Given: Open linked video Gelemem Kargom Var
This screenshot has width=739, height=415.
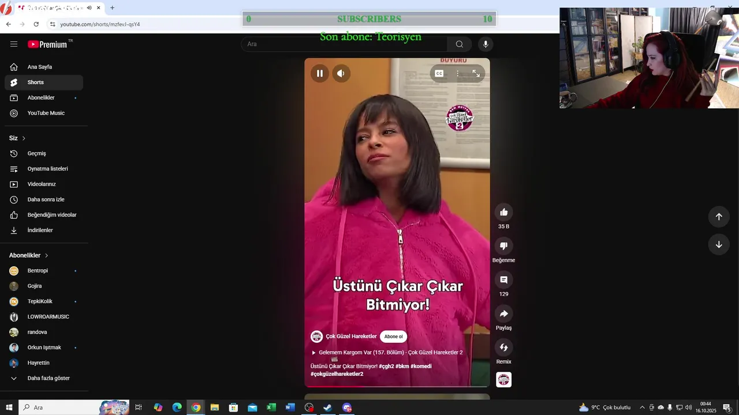Looking at the screenshot, I should (x=387, y=353).
